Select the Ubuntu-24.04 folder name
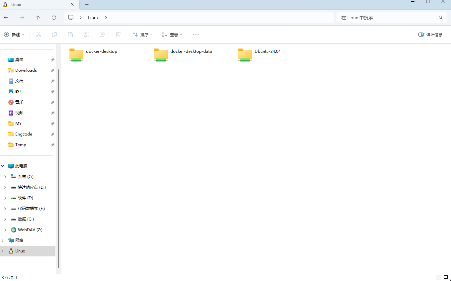 (x=268, y=51)
